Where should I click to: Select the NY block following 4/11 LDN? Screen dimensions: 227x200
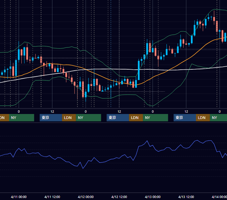click(88, 118)
